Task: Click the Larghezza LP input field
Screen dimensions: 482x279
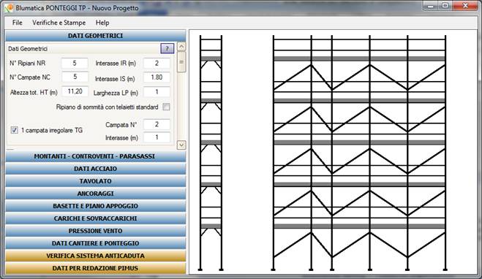Action: 157,92
